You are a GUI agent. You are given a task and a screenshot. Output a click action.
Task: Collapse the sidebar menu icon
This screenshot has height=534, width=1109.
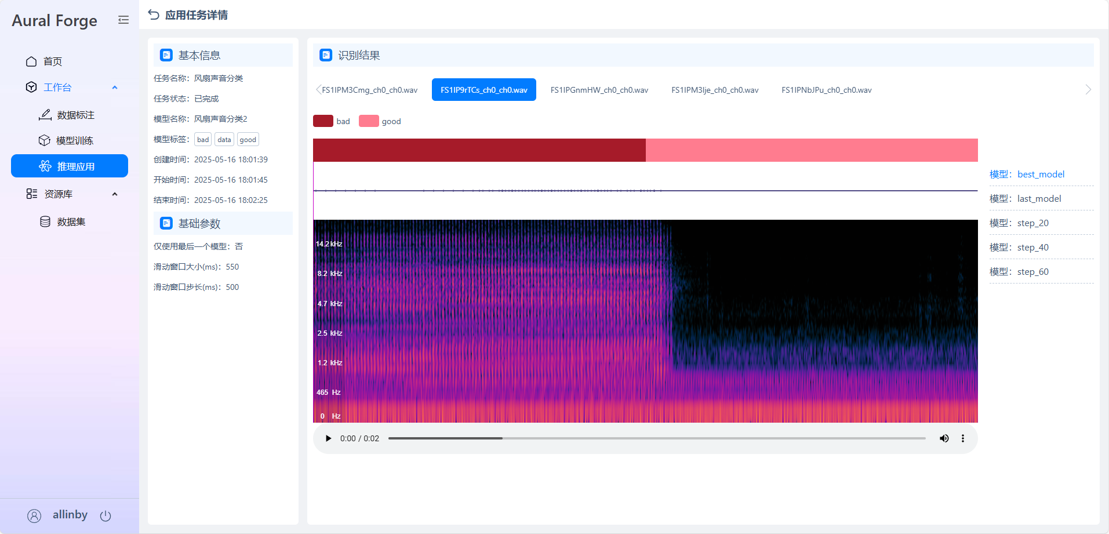tap(123, 20)
